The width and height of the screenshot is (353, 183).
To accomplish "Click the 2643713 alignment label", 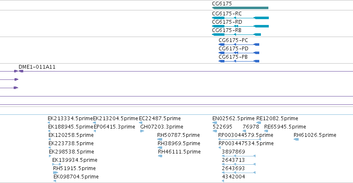I will coord(234,160).
